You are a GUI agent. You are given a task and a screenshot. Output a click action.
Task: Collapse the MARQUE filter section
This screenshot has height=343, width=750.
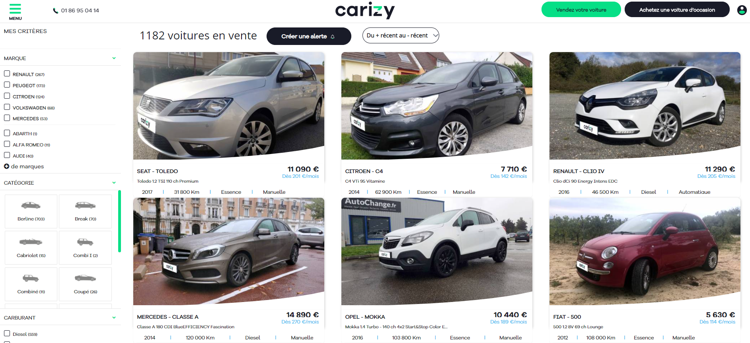coord(114,58)
